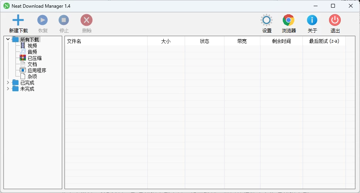
Task: Click the 关于 text label
Action: click(x=312, y=31)
